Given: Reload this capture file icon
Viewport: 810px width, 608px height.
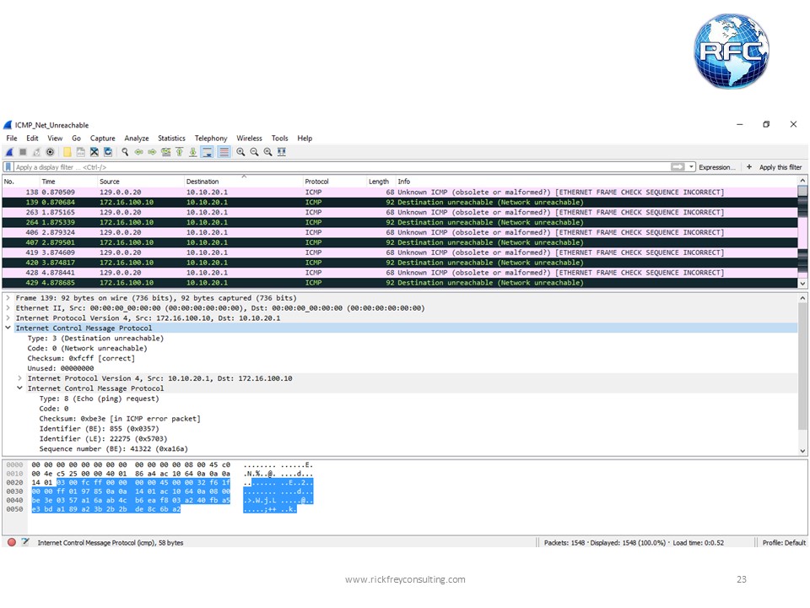Looking at the screenshot, I should click(108, 152).
